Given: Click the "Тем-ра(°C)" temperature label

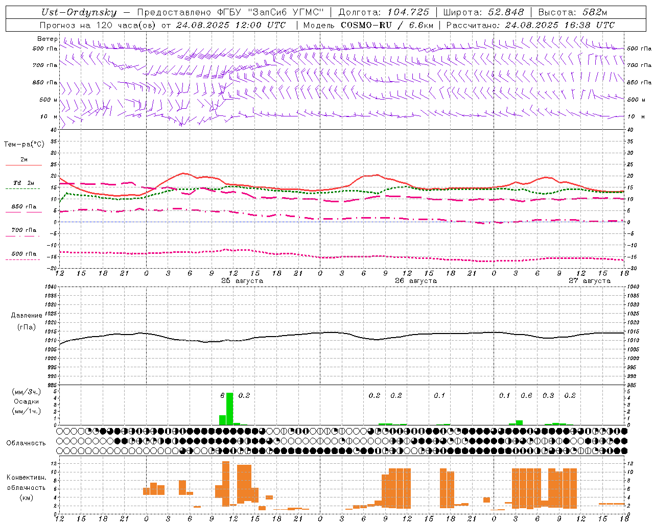Looking at the screenshot, I should tap(24, 145).
